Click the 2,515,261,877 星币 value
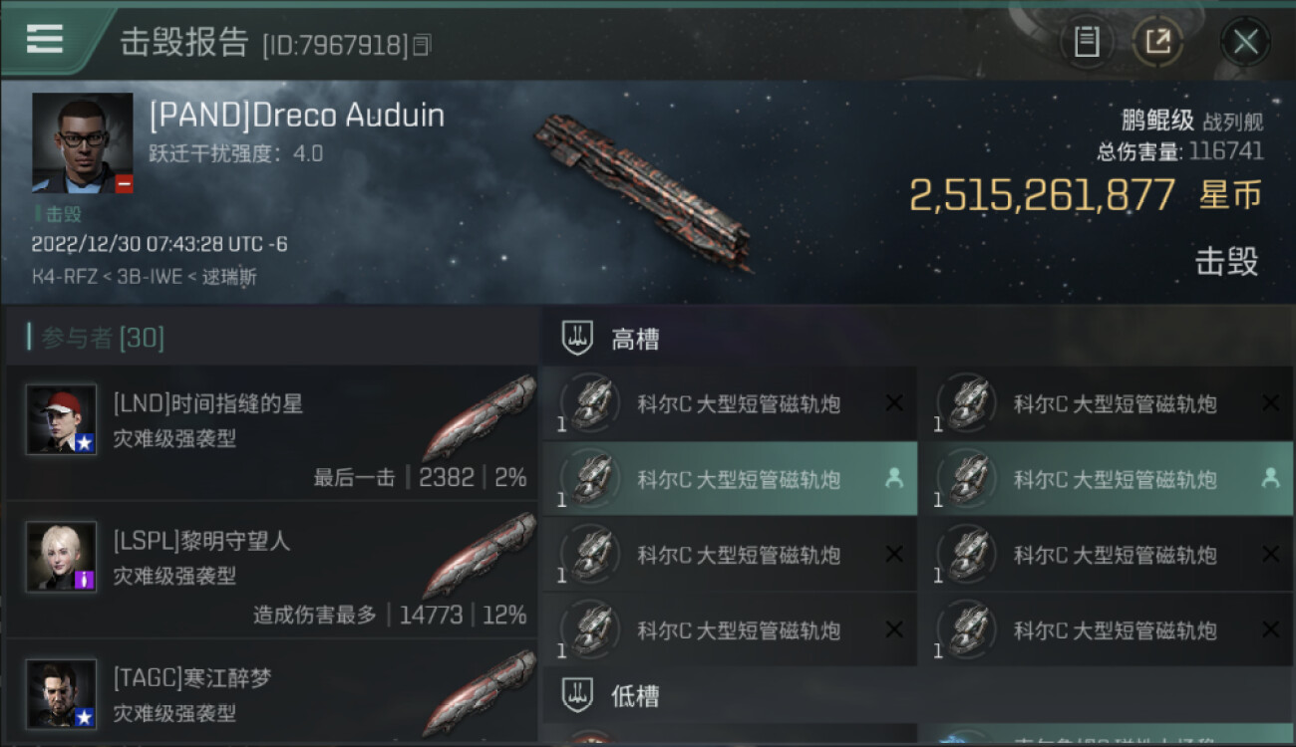Viewport: 1296px width, 747px height. tap(1086, 195)
